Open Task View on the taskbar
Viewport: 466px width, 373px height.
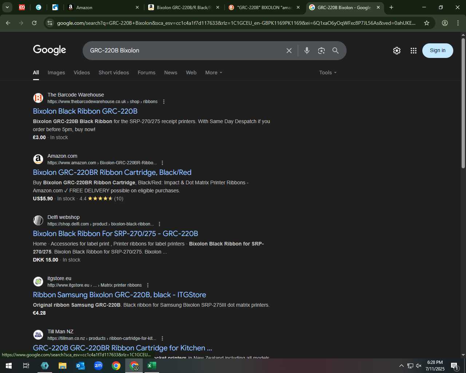pos(26,366)
